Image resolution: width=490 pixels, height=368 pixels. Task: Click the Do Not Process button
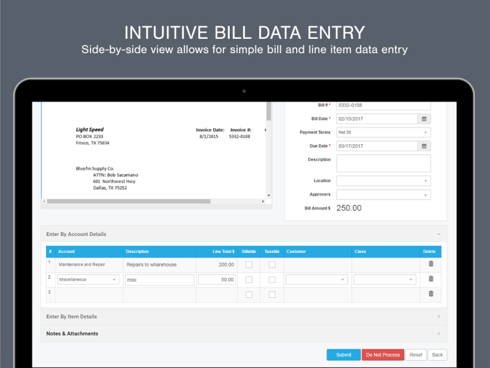coord(382,354)
